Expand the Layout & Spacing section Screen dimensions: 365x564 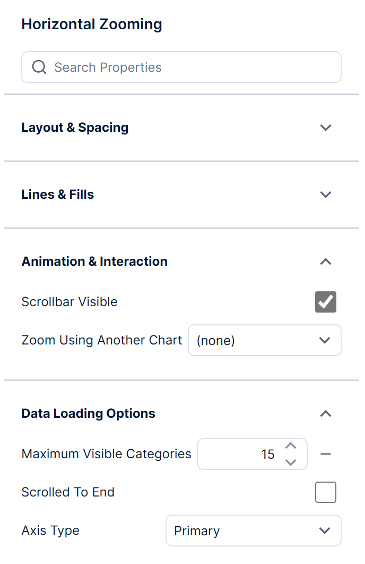pyautogui.click(x=325, y=128)
